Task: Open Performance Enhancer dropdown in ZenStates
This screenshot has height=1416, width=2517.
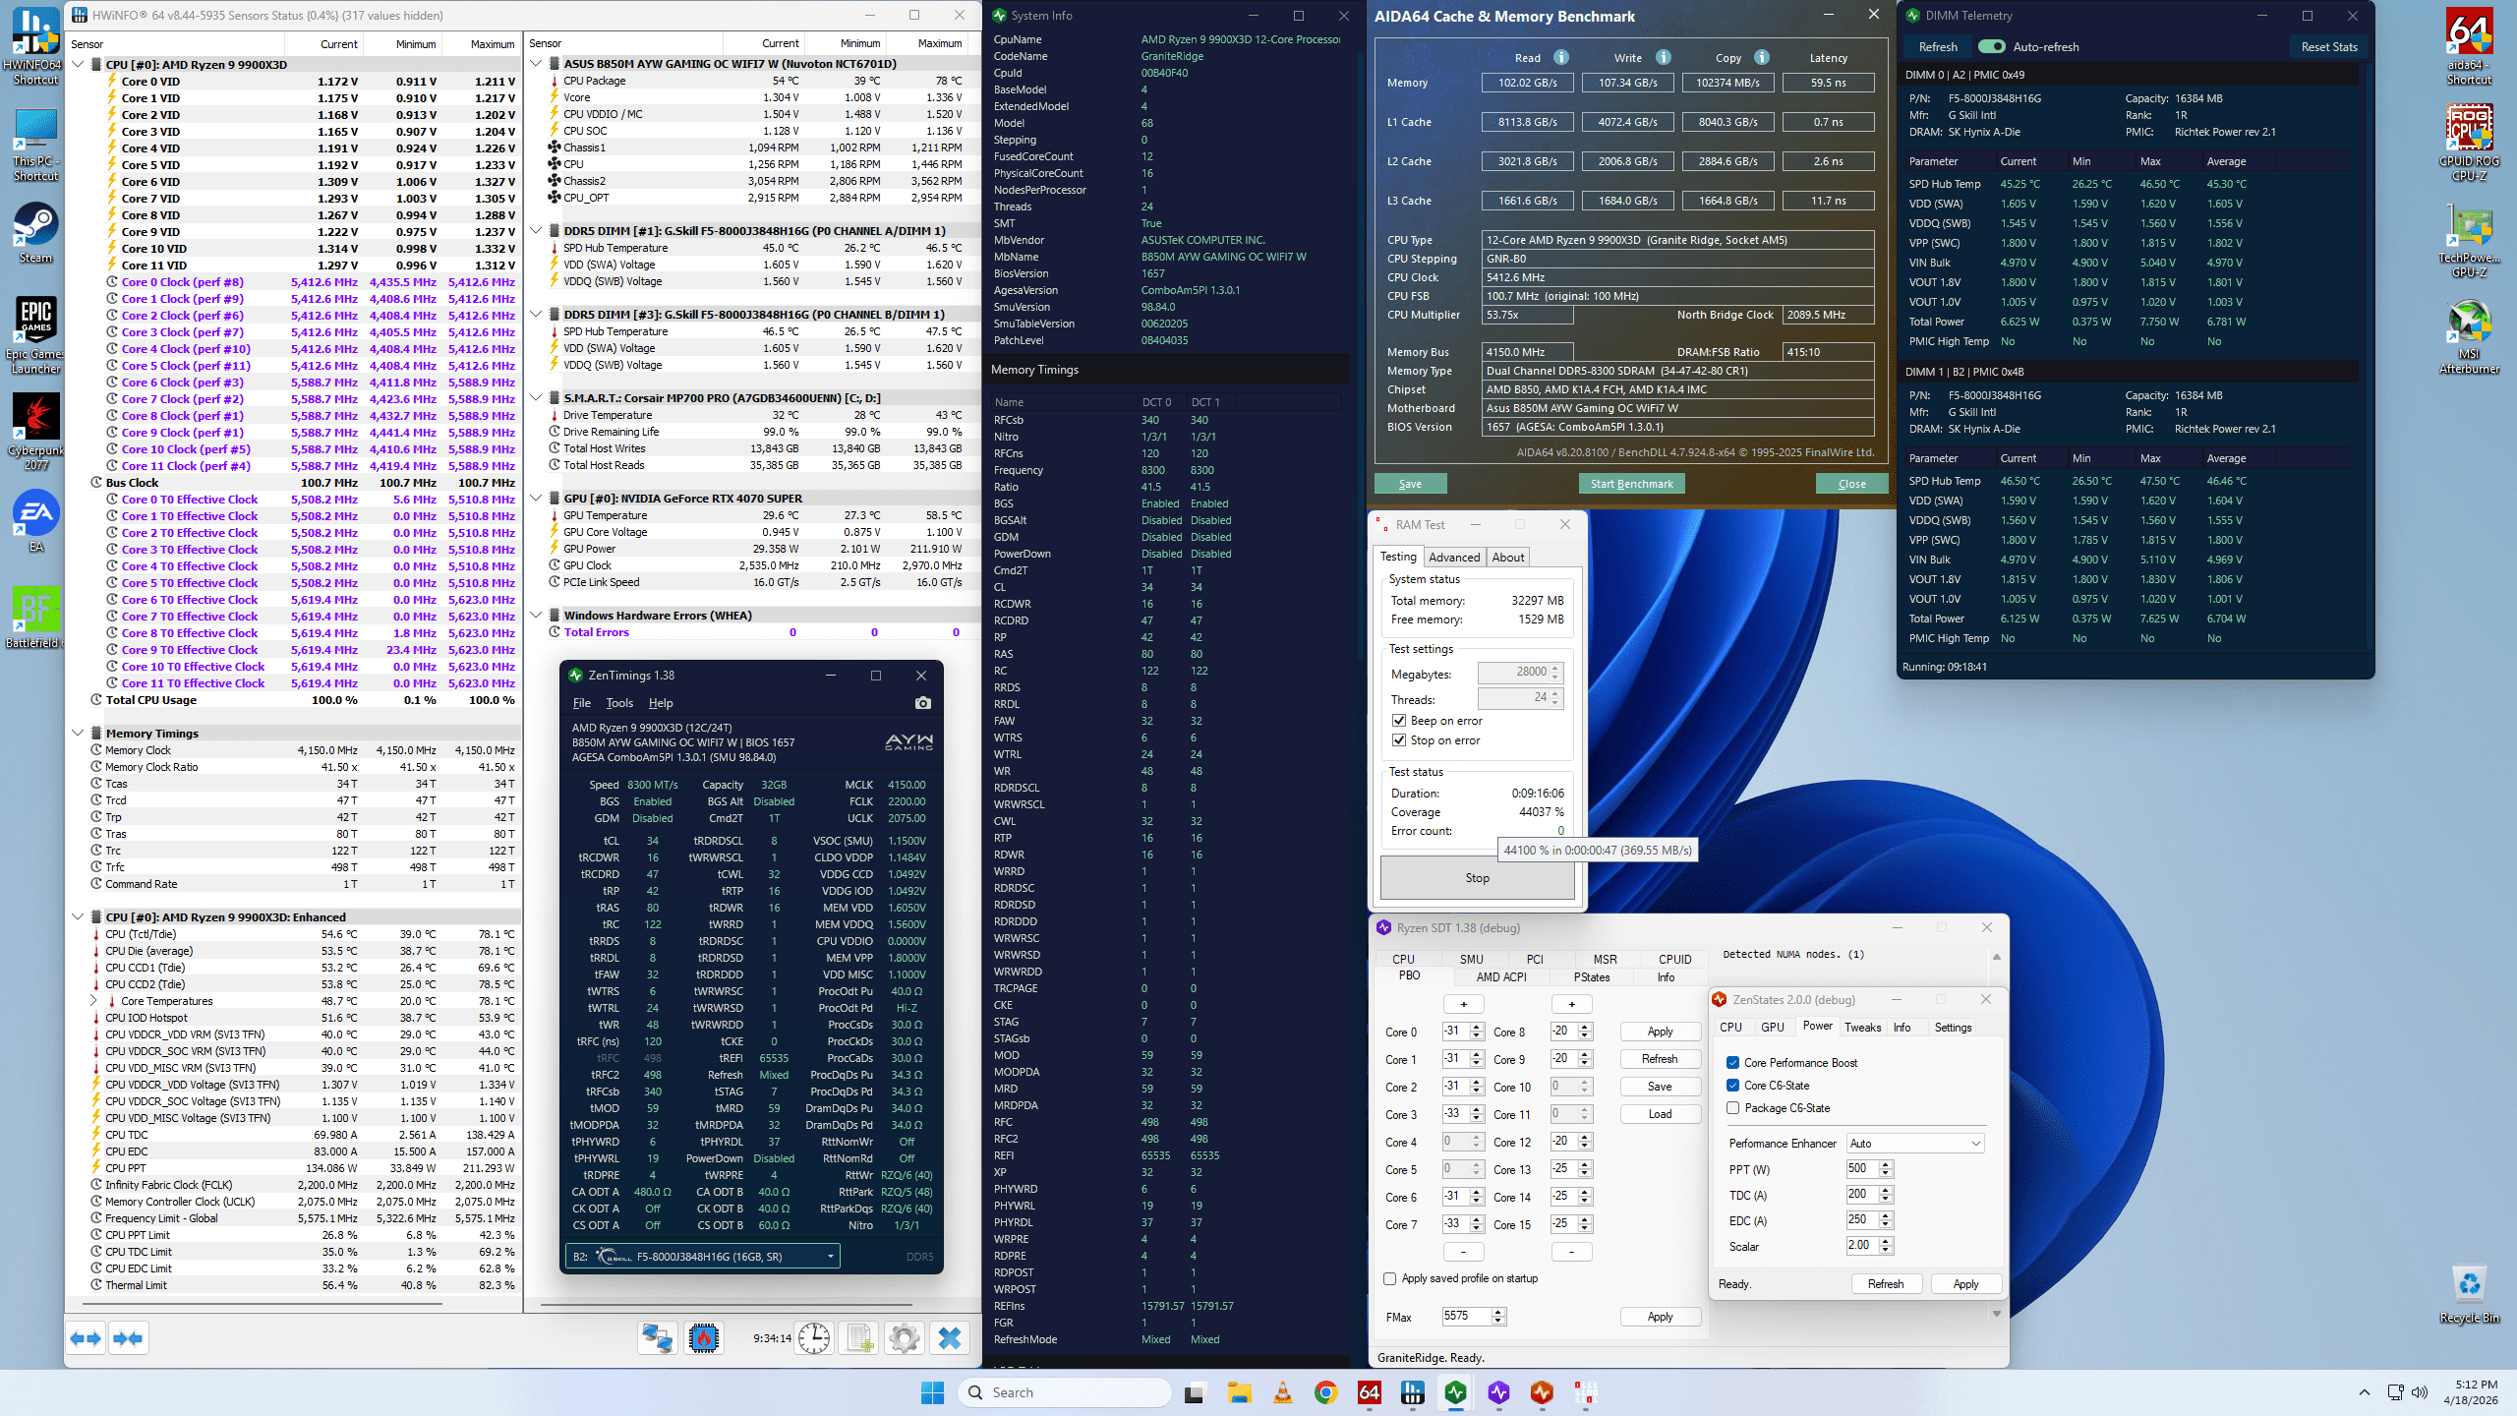Action: (1915, 1144)
